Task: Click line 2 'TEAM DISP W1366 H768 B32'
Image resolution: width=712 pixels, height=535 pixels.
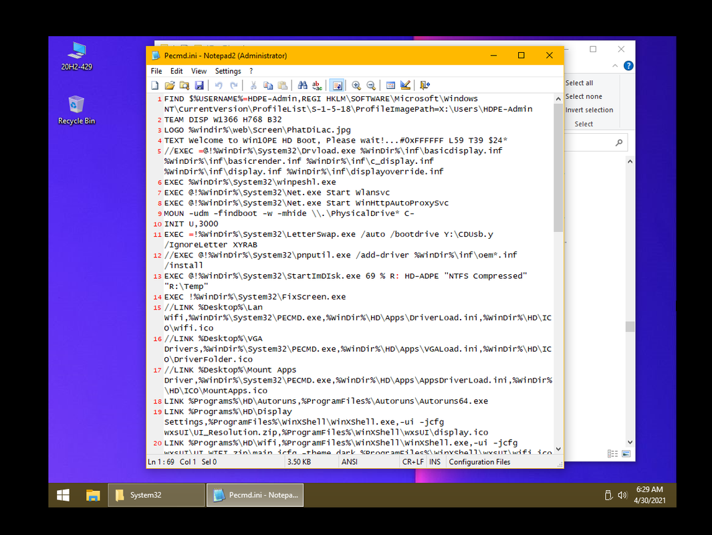Action: (223, 120)
